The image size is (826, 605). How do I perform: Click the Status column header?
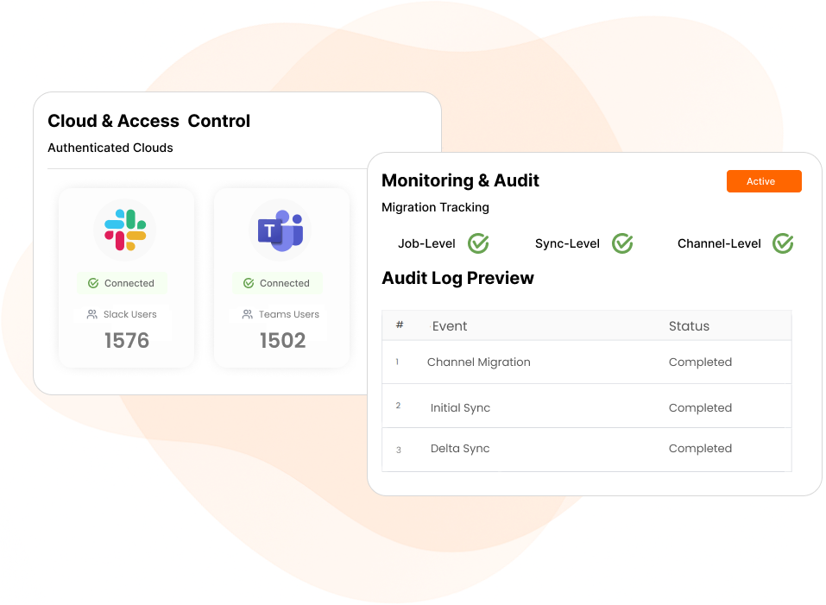(x=689, y=326)
